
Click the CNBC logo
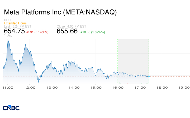[x=11, y=108]
